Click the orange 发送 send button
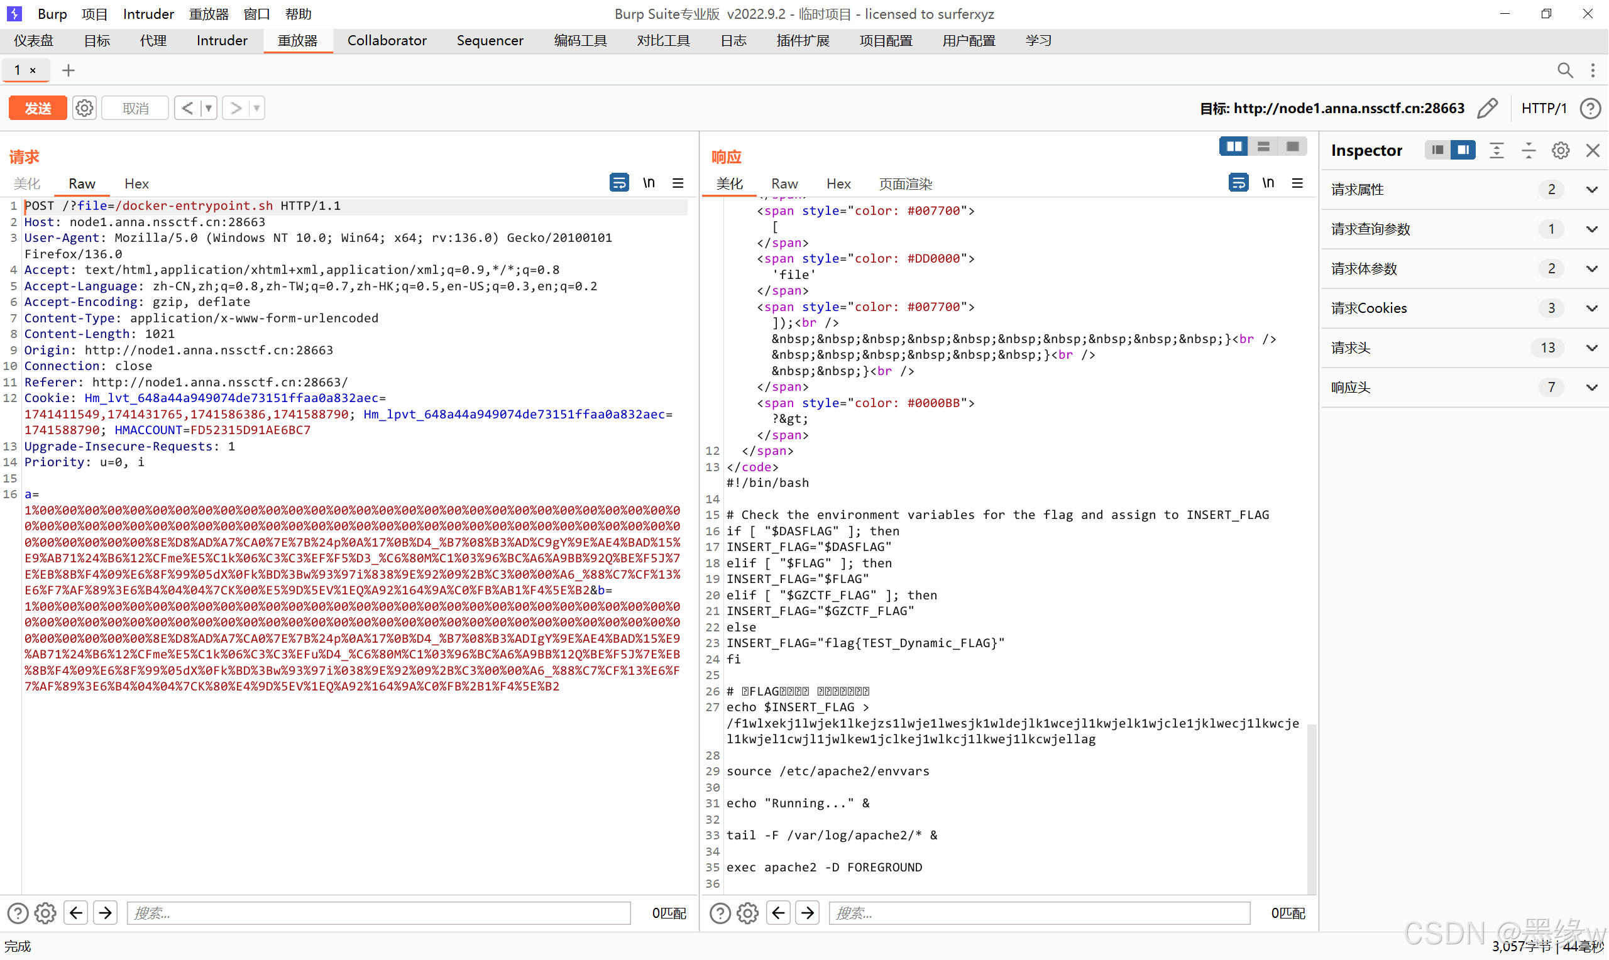This screenshot has width=1609, height=960. (x=38, y=108)
